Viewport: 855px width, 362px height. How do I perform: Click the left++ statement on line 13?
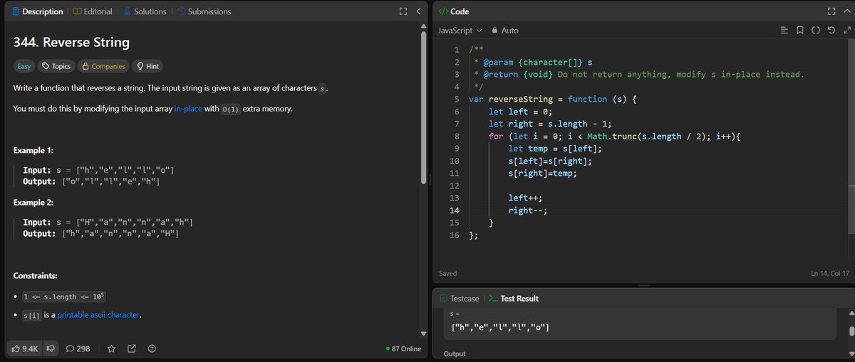click(526, 198)
